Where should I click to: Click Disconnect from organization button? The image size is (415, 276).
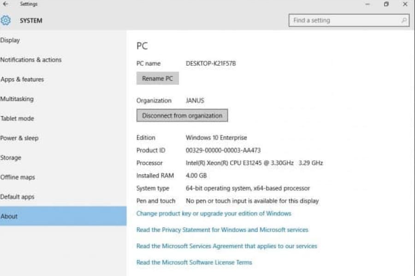[x=182, y=115]
